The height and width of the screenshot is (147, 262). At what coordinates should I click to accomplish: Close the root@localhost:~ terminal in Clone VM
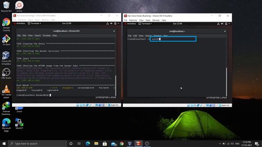[225, 31]
